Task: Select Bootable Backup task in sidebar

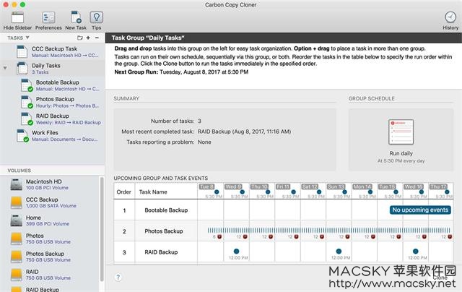Action: [x=53, y=85]
